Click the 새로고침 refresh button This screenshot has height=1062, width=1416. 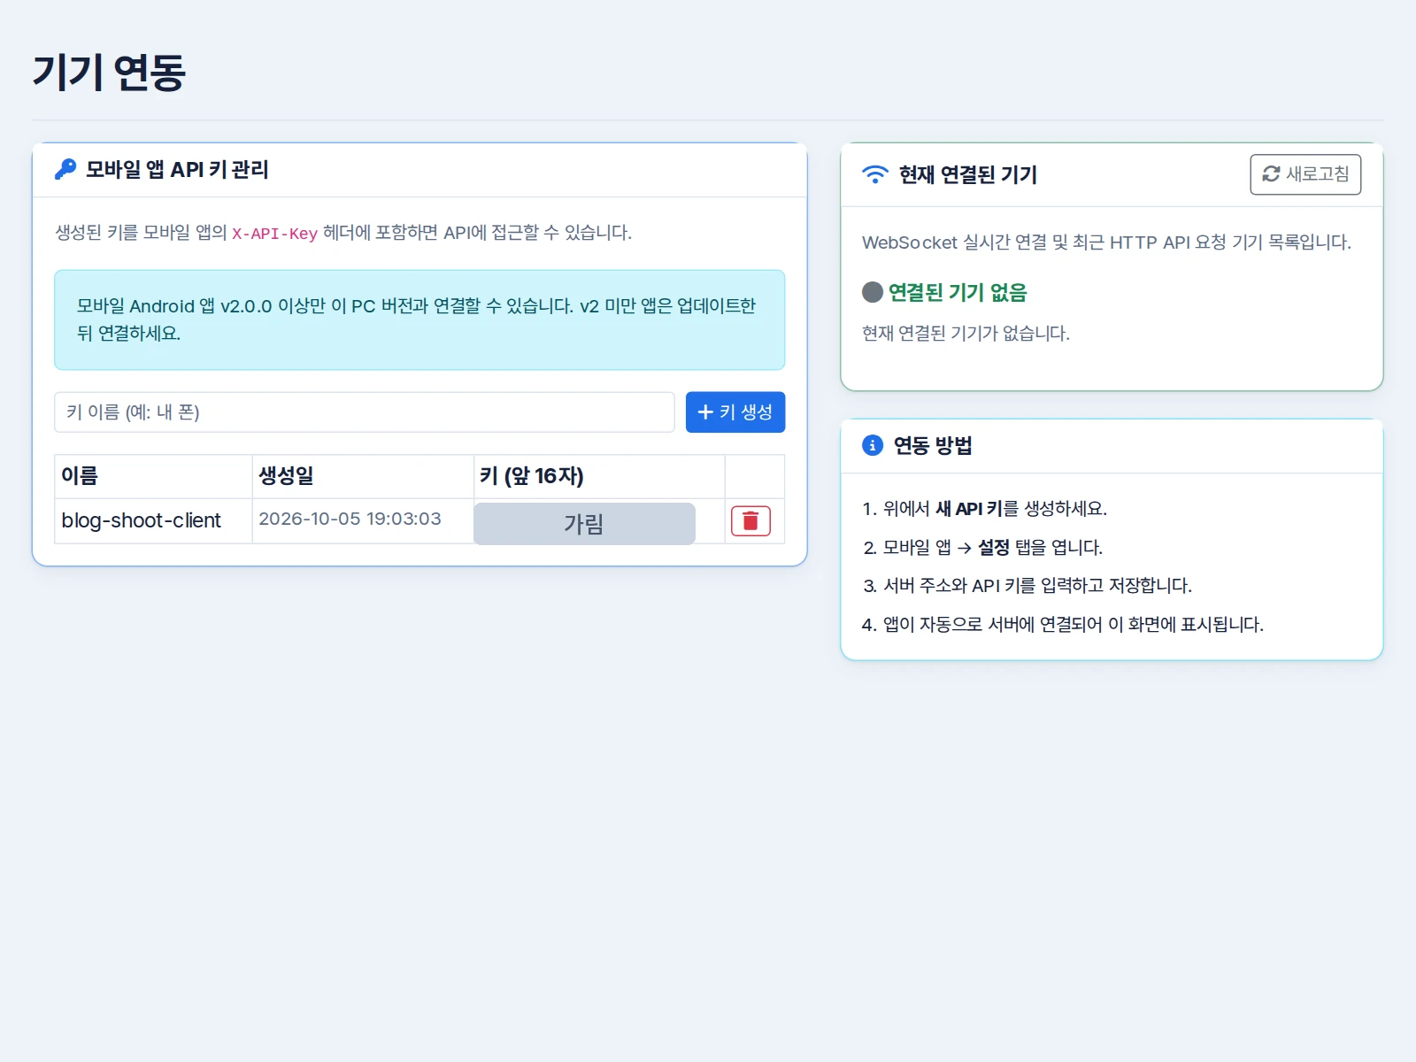1305,174
